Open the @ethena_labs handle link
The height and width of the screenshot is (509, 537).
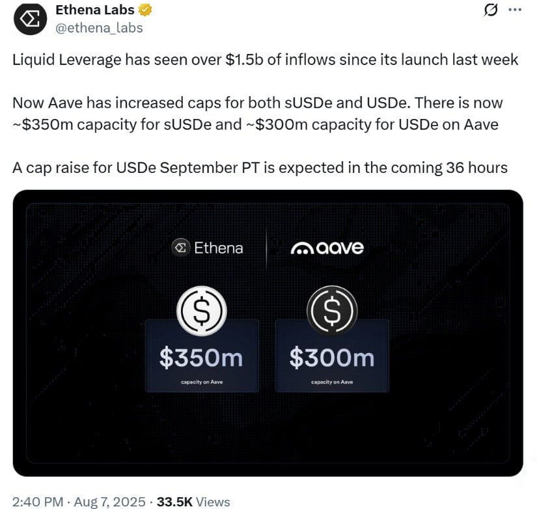[99, 28]
